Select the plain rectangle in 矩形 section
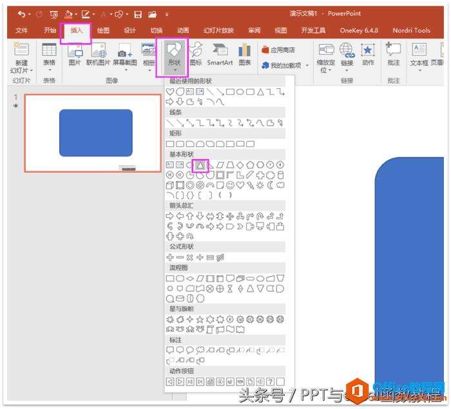Viewport: 451px width, 409px height. pos(170,144)
